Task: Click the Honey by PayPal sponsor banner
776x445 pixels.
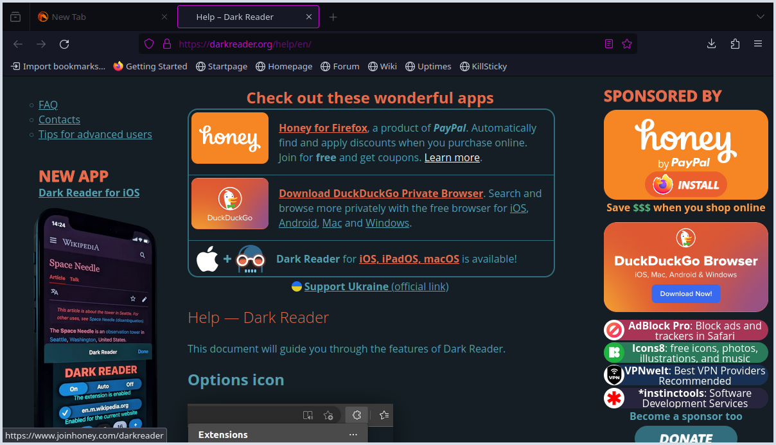Action: 686,155
